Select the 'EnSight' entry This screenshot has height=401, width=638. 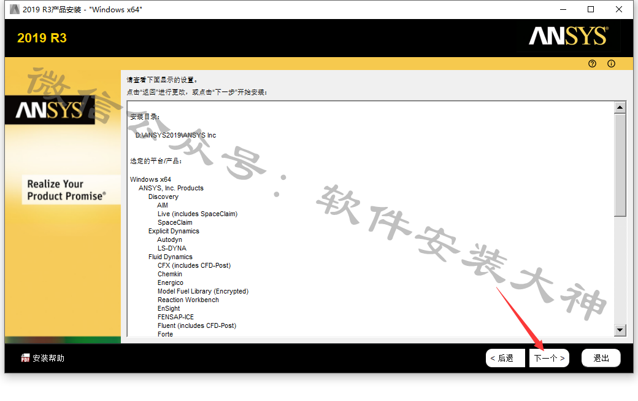point(169,309)
